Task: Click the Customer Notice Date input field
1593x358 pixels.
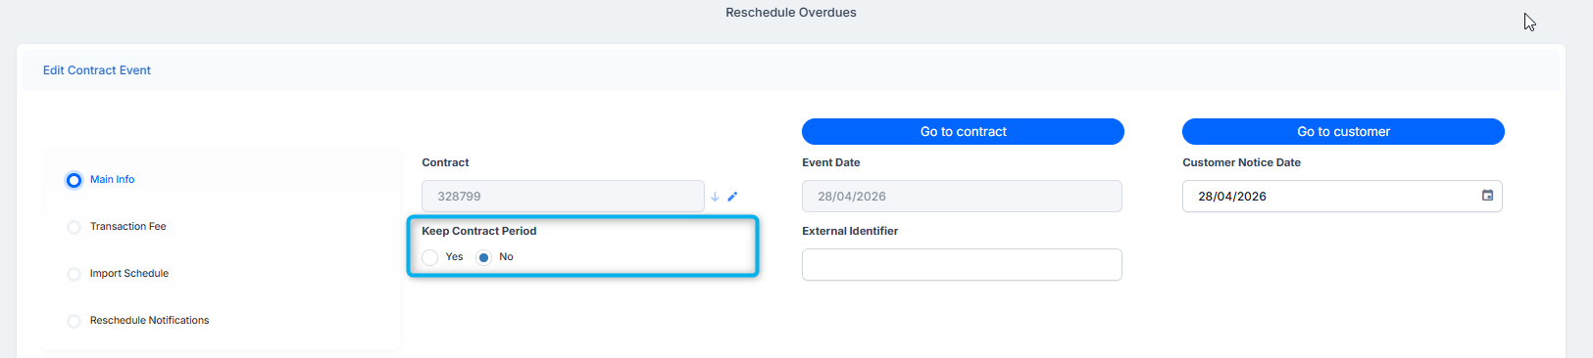Action: click(x=1342, y=196)
